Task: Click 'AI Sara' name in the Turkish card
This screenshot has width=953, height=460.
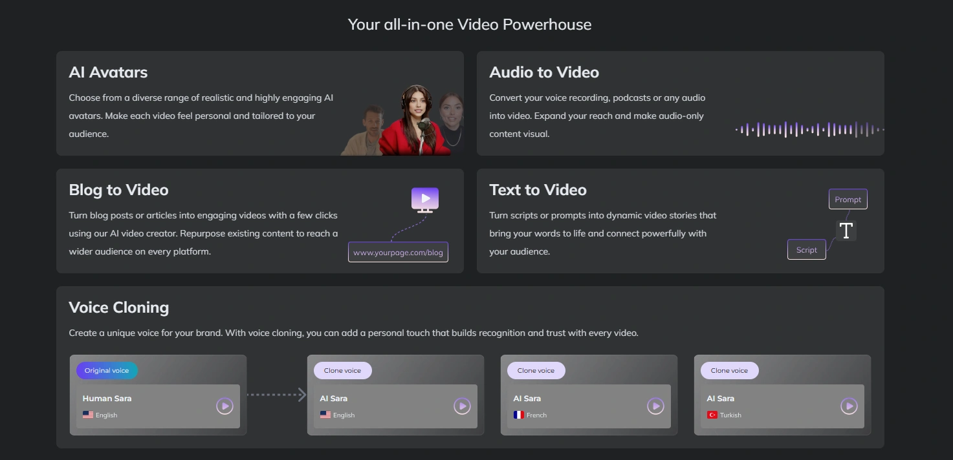Action: pyautogui.click(x=721, y=399)
